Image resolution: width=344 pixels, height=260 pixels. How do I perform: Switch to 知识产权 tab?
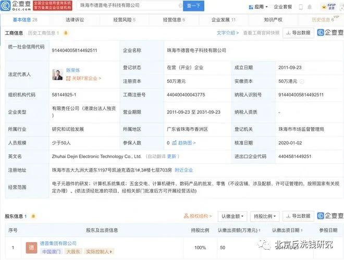click(x=273, y=20)
